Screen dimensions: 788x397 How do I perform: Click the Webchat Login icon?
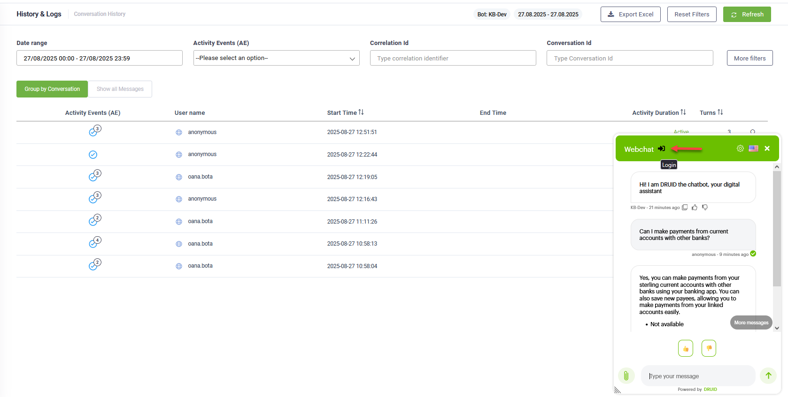pos(661,149)
